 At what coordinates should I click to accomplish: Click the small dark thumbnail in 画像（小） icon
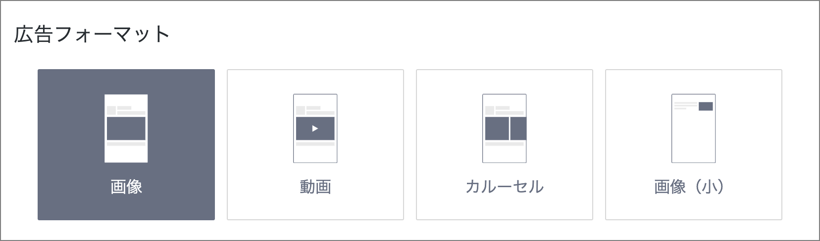pos(706,106)
